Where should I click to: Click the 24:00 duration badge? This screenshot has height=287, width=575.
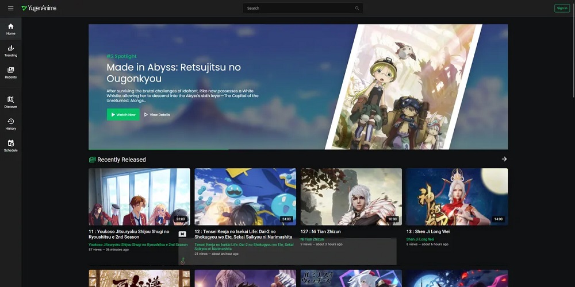pyautogui.click(x=286, y=219)
